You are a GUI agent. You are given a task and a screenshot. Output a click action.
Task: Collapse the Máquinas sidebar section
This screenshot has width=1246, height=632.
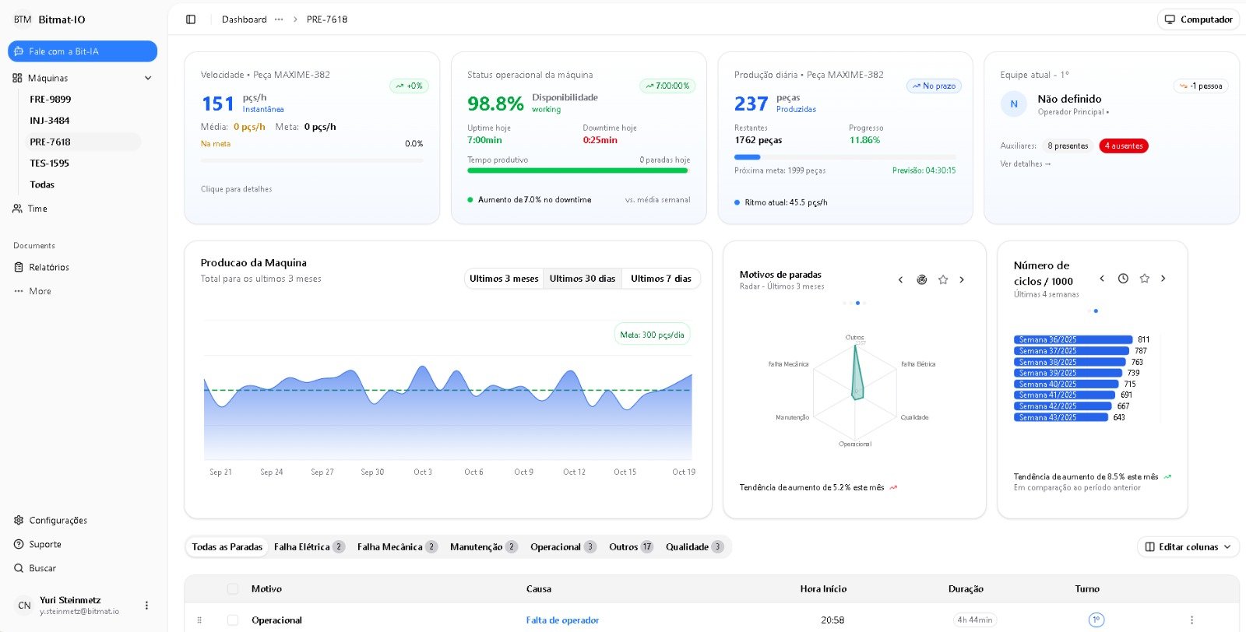(148, 78)
